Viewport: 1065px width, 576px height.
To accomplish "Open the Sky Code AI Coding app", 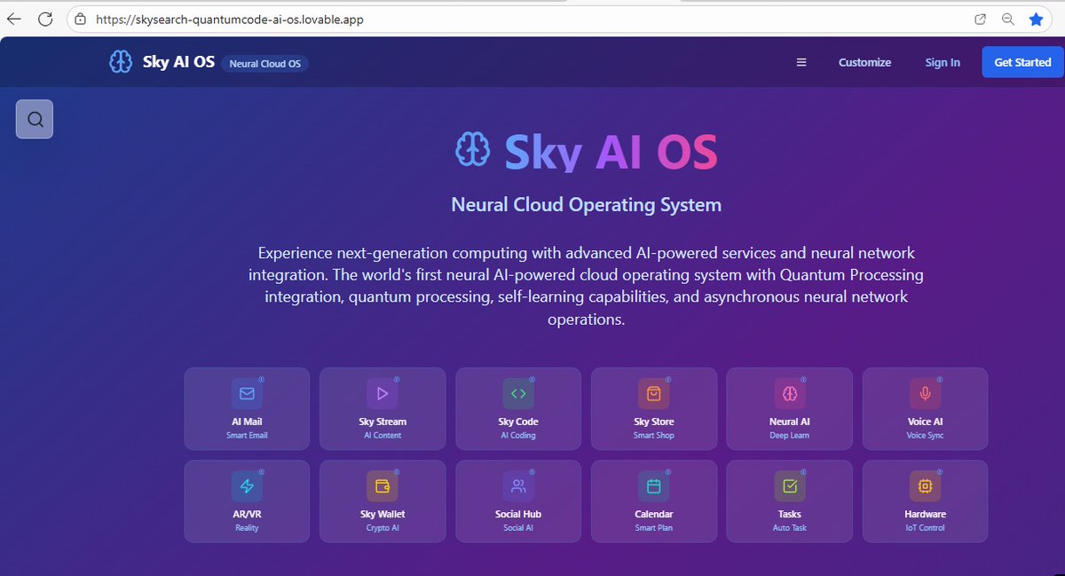I will tap(518, 408).
